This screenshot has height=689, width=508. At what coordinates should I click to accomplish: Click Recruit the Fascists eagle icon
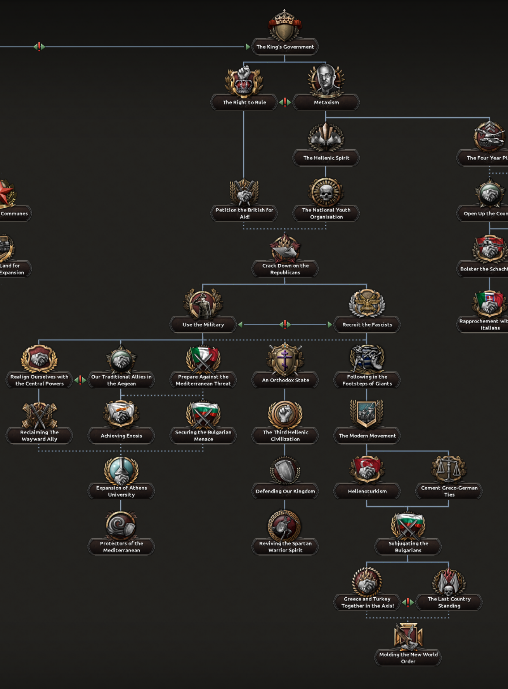point(367,304)
